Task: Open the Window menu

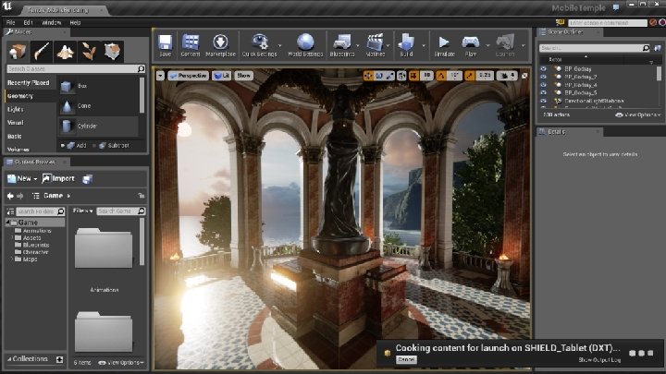Action: click(52, 22)
